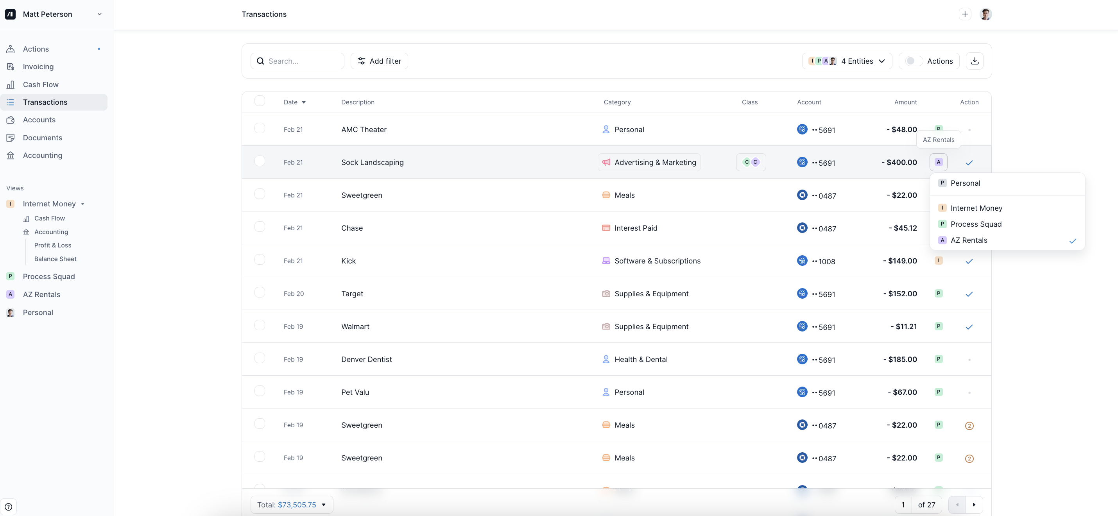Click the plus icon in top bar
This screenshot has width=1118, height=516.
[964, 14]
